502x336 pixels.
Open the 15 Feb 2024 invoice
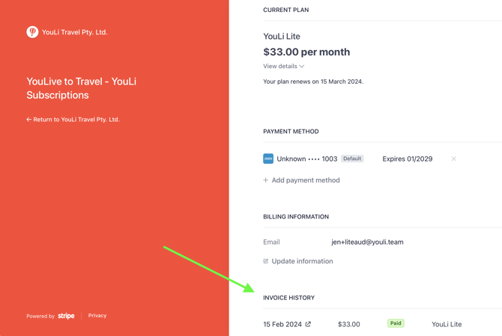287,324
